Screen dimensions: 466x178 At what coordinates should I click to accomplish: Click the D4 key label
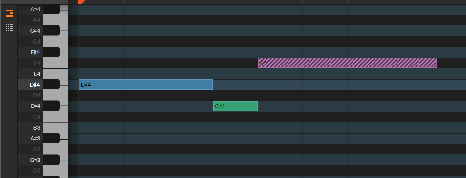(x=37, y=95)
